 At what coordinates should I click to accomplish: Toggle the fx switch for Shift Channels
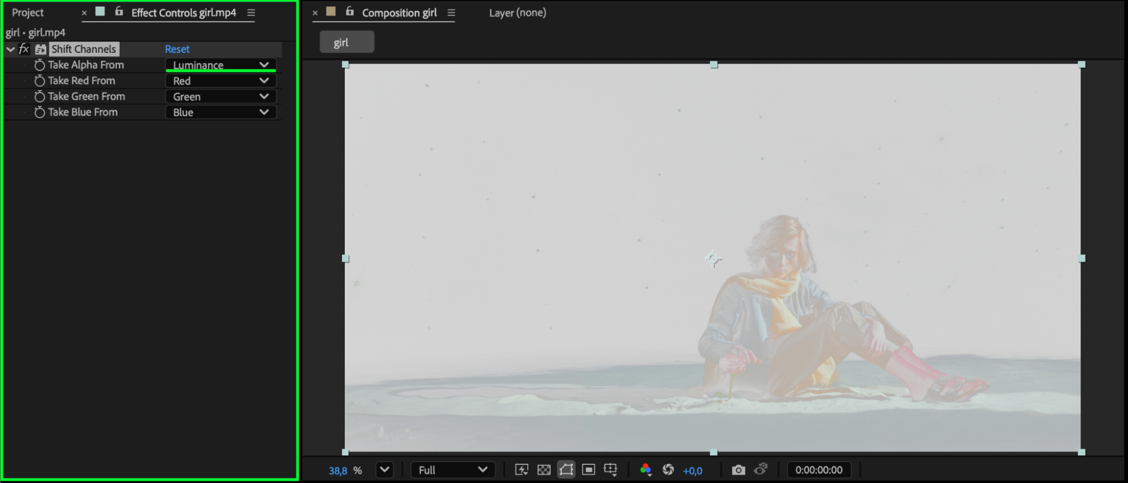[x=24, y=49]
